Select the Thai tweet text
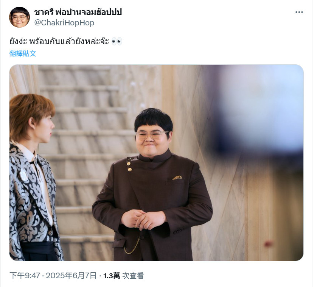 point(59,42)
